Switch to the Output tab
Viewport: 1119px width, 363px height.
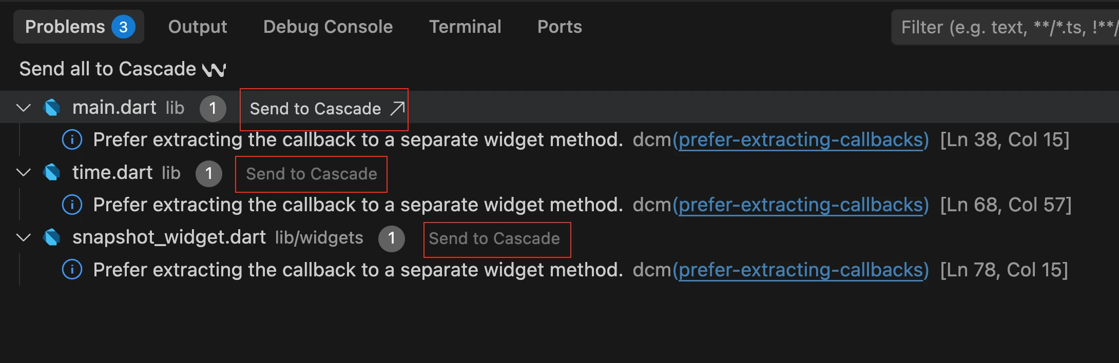197,26
